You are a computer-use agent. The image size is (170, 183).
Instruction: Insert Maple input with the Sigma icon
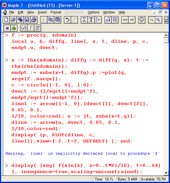coord(84,20)
